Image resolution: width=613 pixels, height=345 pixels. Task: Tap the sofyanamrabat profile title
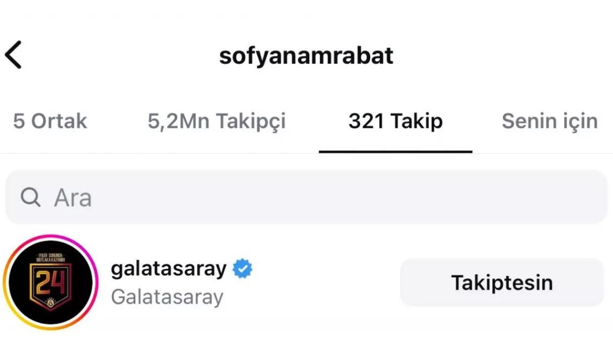(306, 56)
